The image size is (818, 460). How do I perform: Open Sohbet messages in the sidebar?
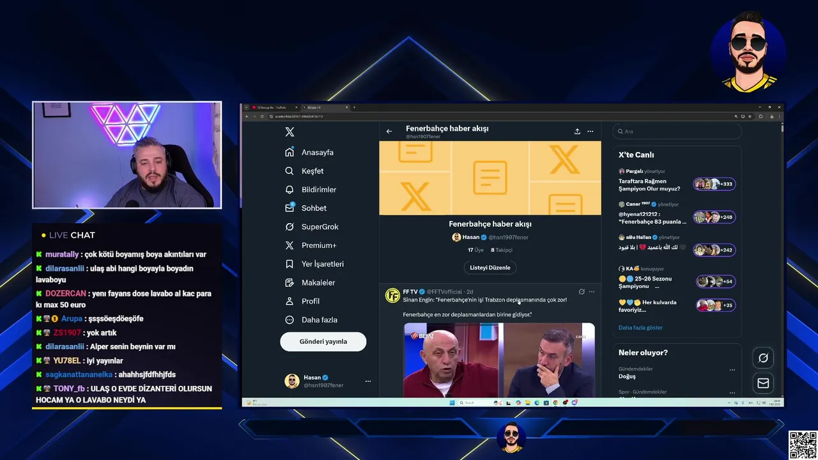(x=305, y=208)
